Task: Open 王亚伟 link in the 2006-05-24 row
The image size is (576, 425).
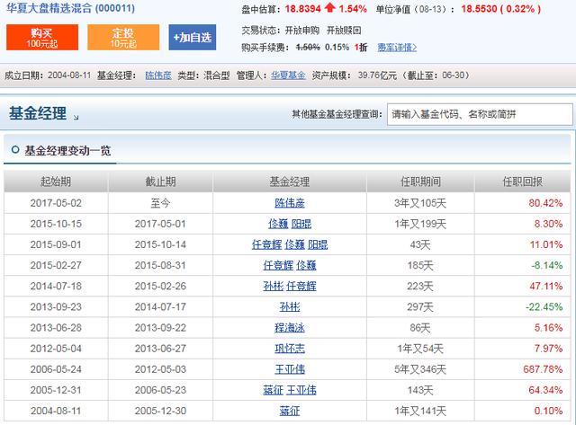Action: (290, 369)
